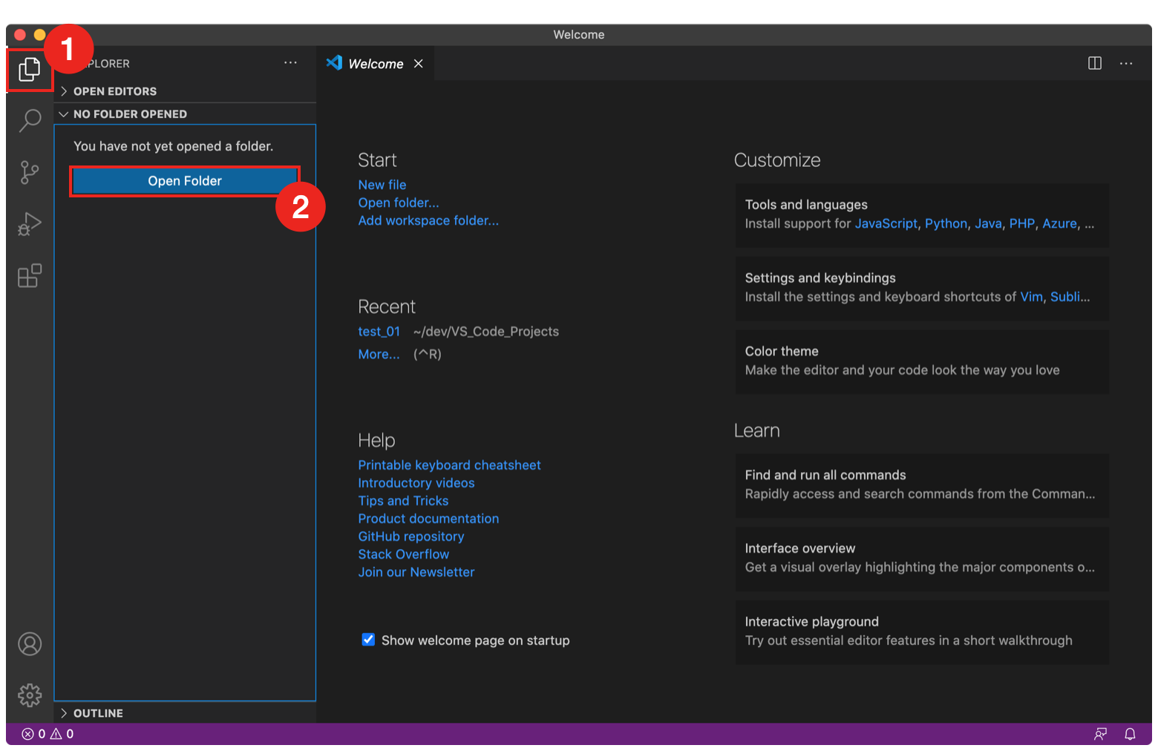The width and height of the screenshot is (1158, 748).
Task: Open the Interactive playground card
Action: [922, 632]
